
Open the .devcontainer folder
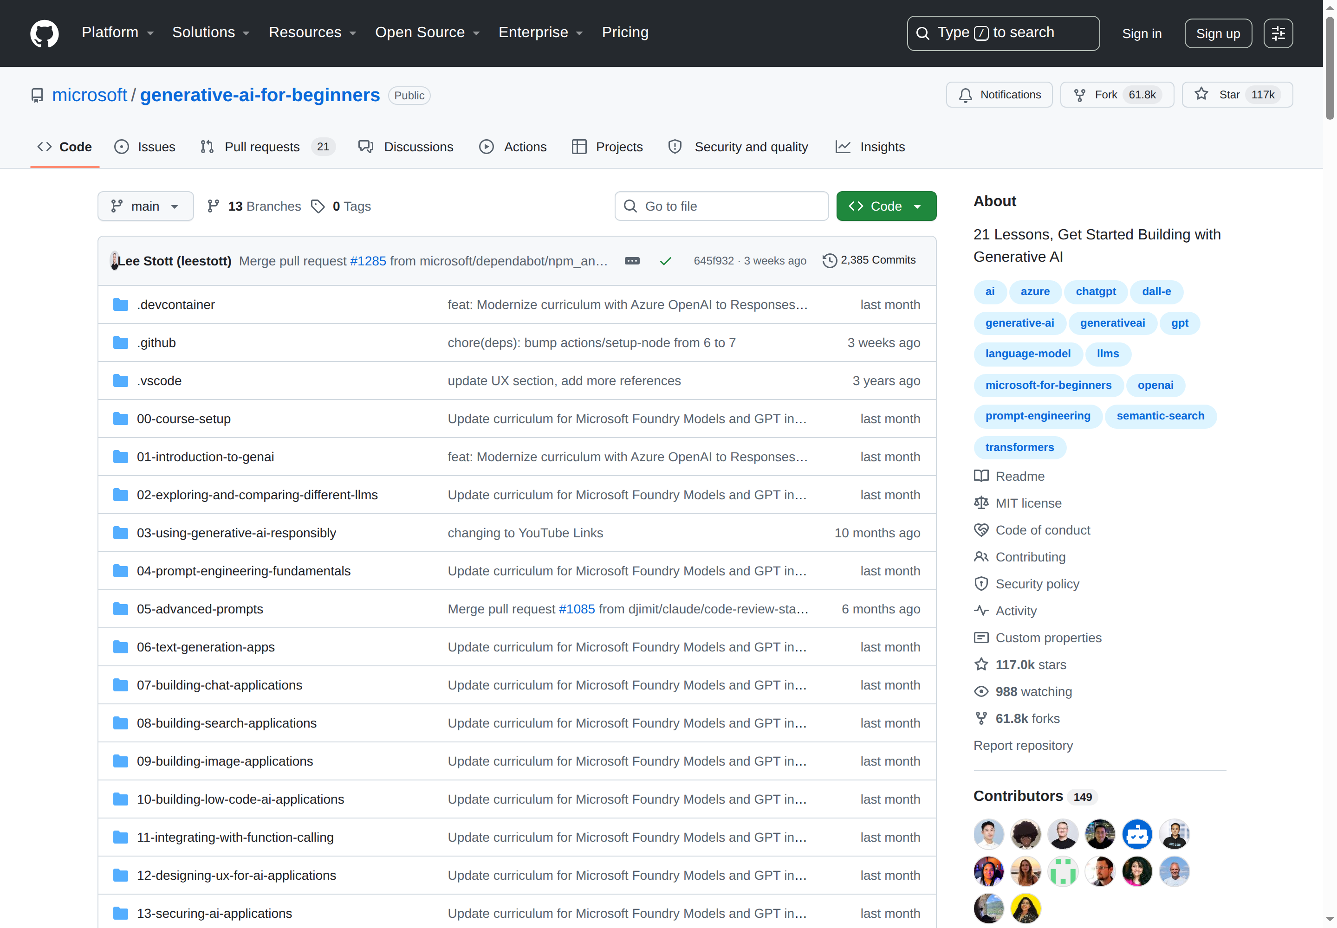pos(175,305)
